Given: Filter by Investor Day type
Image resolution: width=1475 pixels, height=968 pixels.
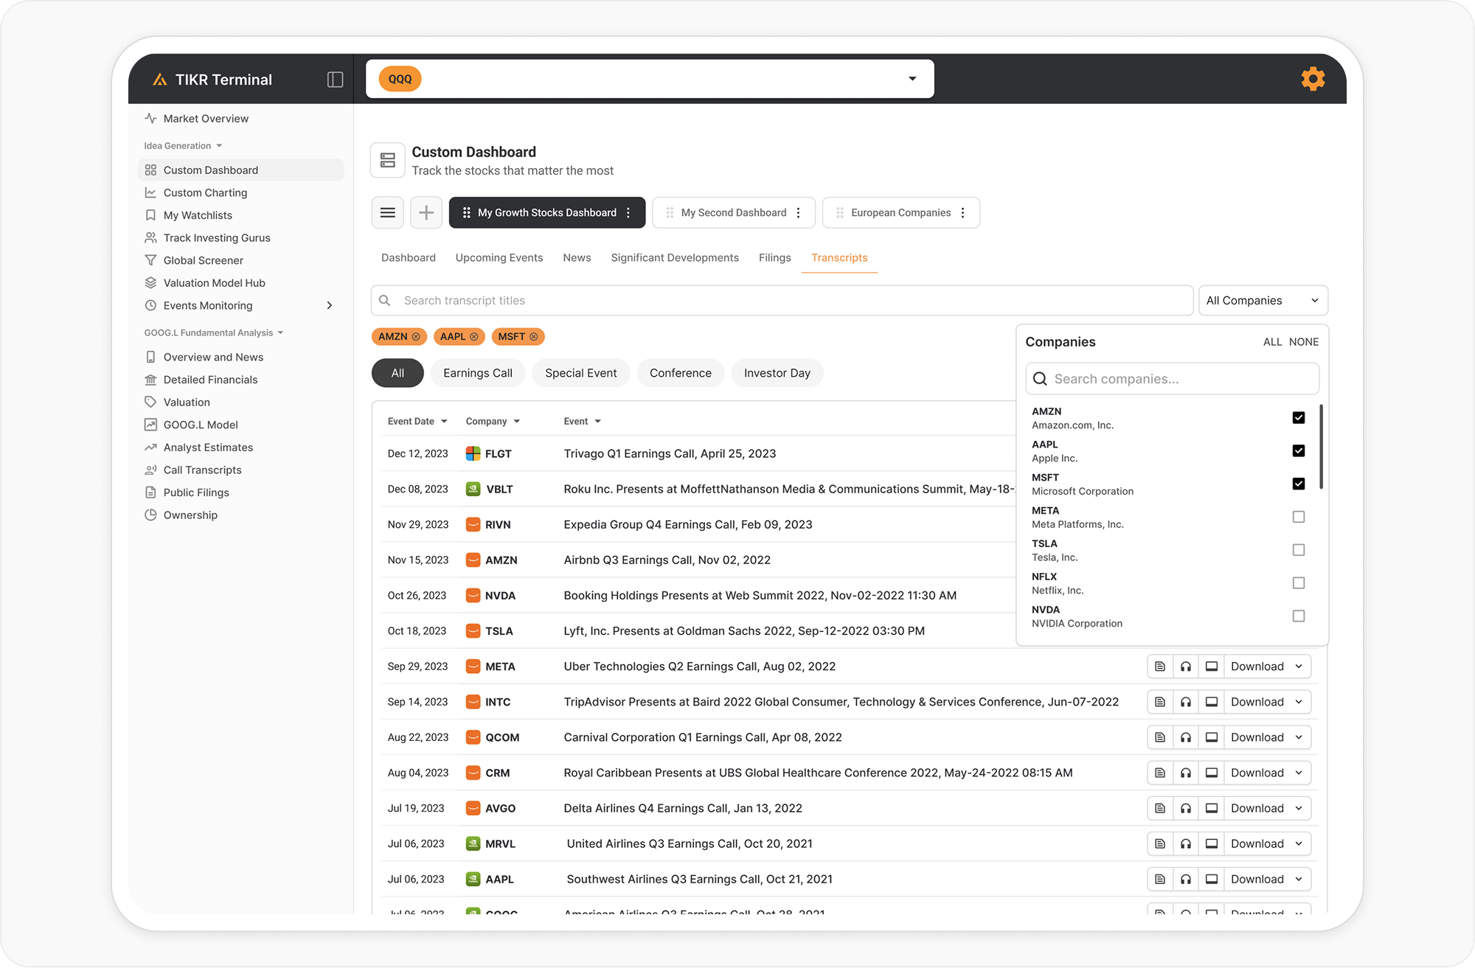Looking at the screenshot, I should 777,373.
